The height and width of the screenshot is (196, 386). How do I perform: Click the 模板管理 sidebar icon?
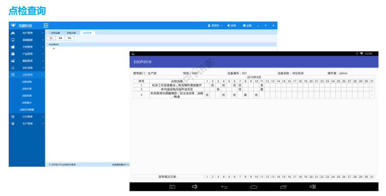coord(13,61)
